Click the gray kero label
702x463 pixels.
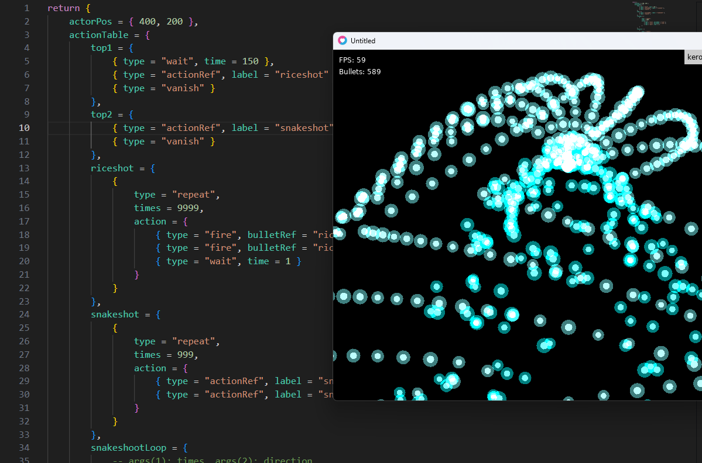click(x=694, y=57)
